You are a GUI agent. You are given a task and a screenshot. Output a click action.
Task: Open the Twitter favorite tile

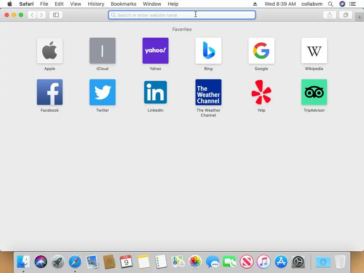[x=102, y=92]
